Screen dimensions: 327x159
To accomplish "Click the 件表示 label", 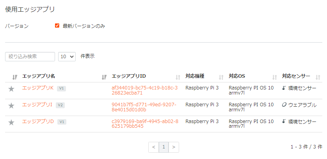I will pyautogui.click(x=87, y=56).
